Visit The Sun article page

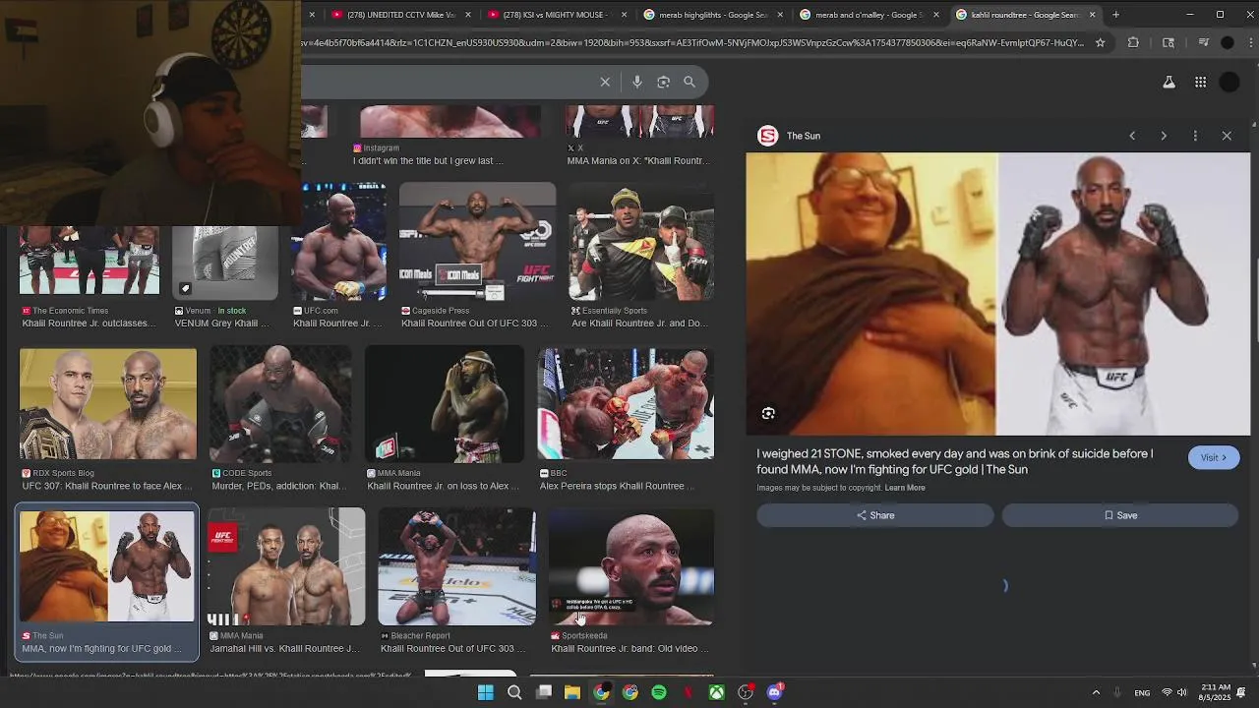(x=1213, y=457)
